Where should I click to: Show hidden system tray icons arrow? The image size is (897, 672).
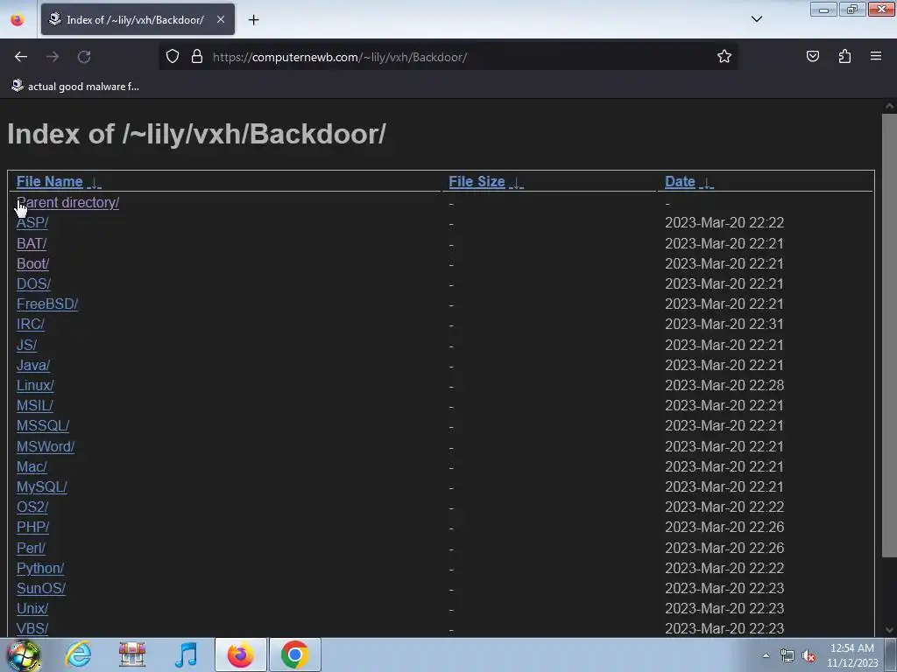[766, 655]
